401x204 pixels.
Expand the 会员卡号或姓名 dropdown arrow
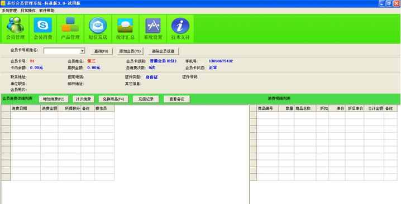[x=82, y=51]
